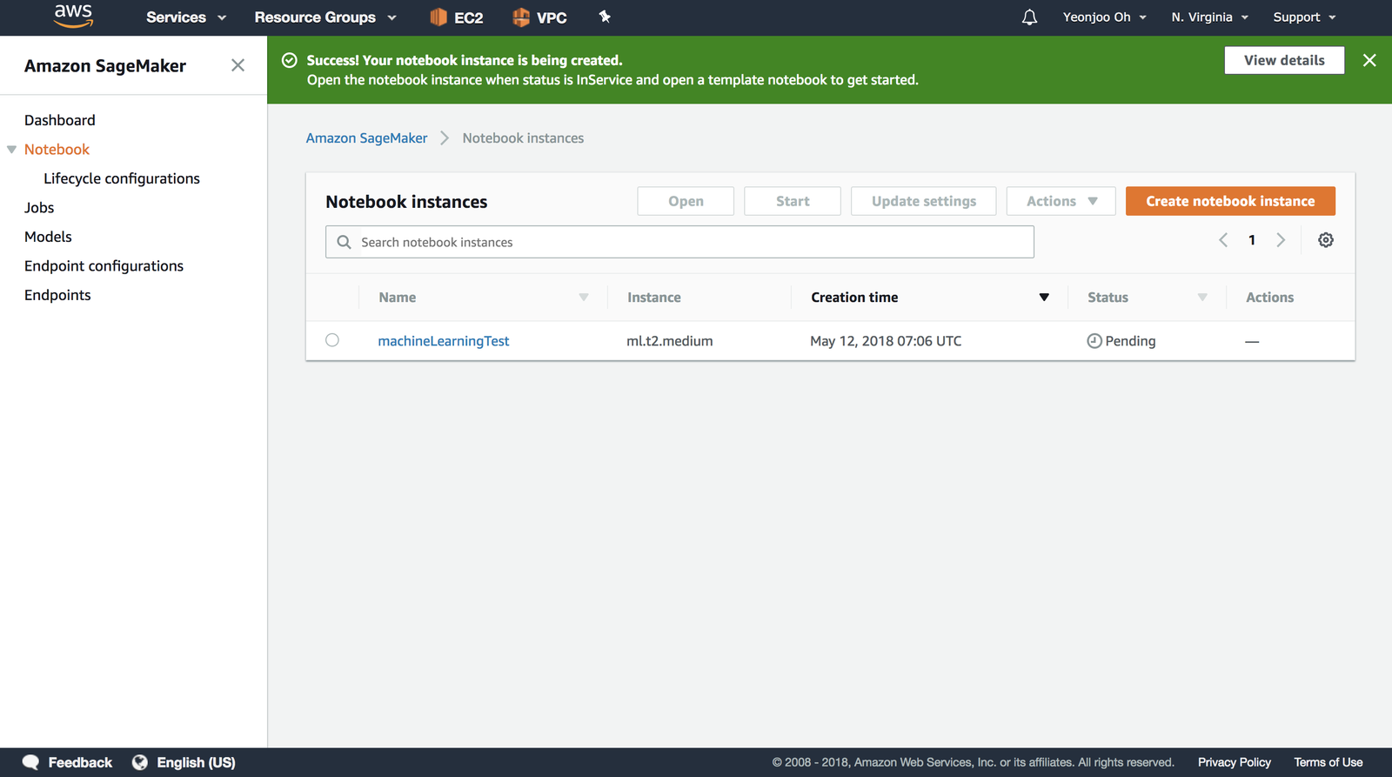The height and width of the screenshot is (777, 1392).
Task: Click the Feedback speech bubble icon
Action: coord(30,762)
